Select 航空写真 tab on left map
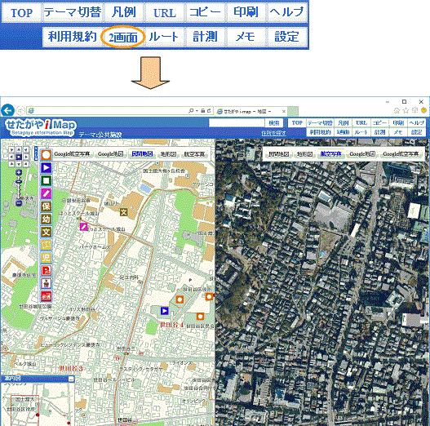 click(194, 154)
